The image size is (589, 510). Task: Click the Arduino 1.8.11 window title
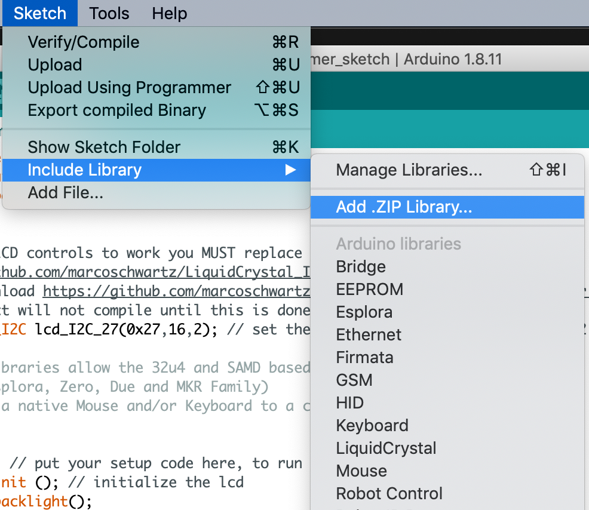pos(453,59)
